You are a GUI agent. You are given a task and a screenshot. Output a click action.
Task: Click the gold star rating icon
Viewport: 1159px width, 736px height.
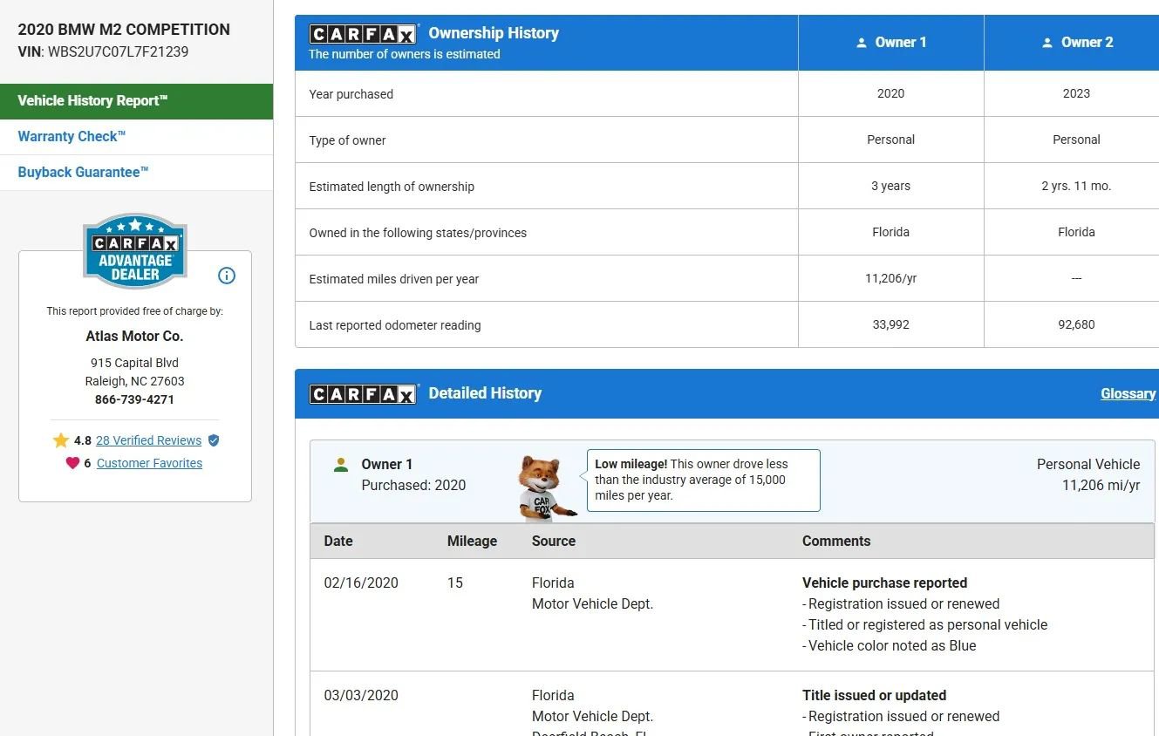coord(60,440)
